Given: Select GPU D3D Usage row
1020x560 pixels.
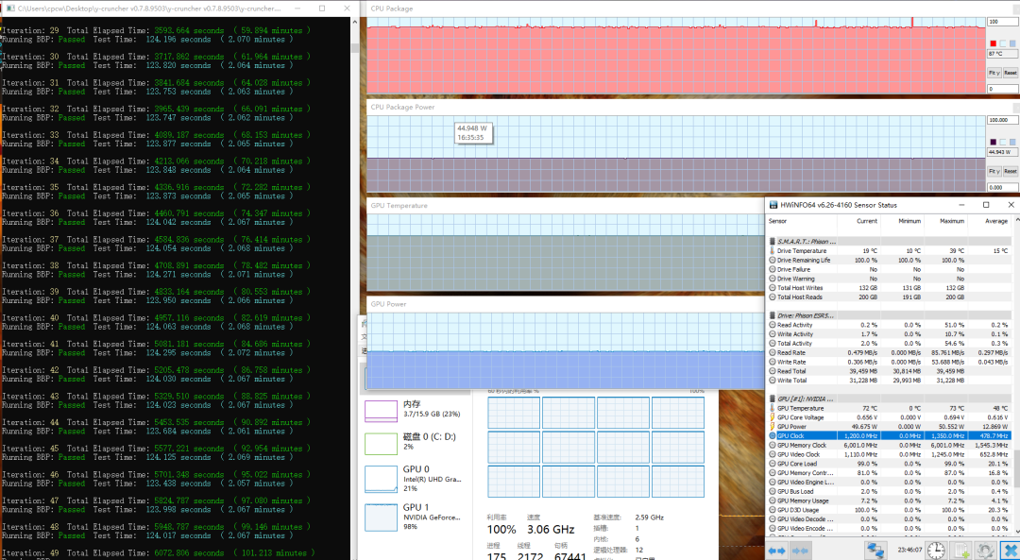Looking at the screenshot, I should pos(889,510).
